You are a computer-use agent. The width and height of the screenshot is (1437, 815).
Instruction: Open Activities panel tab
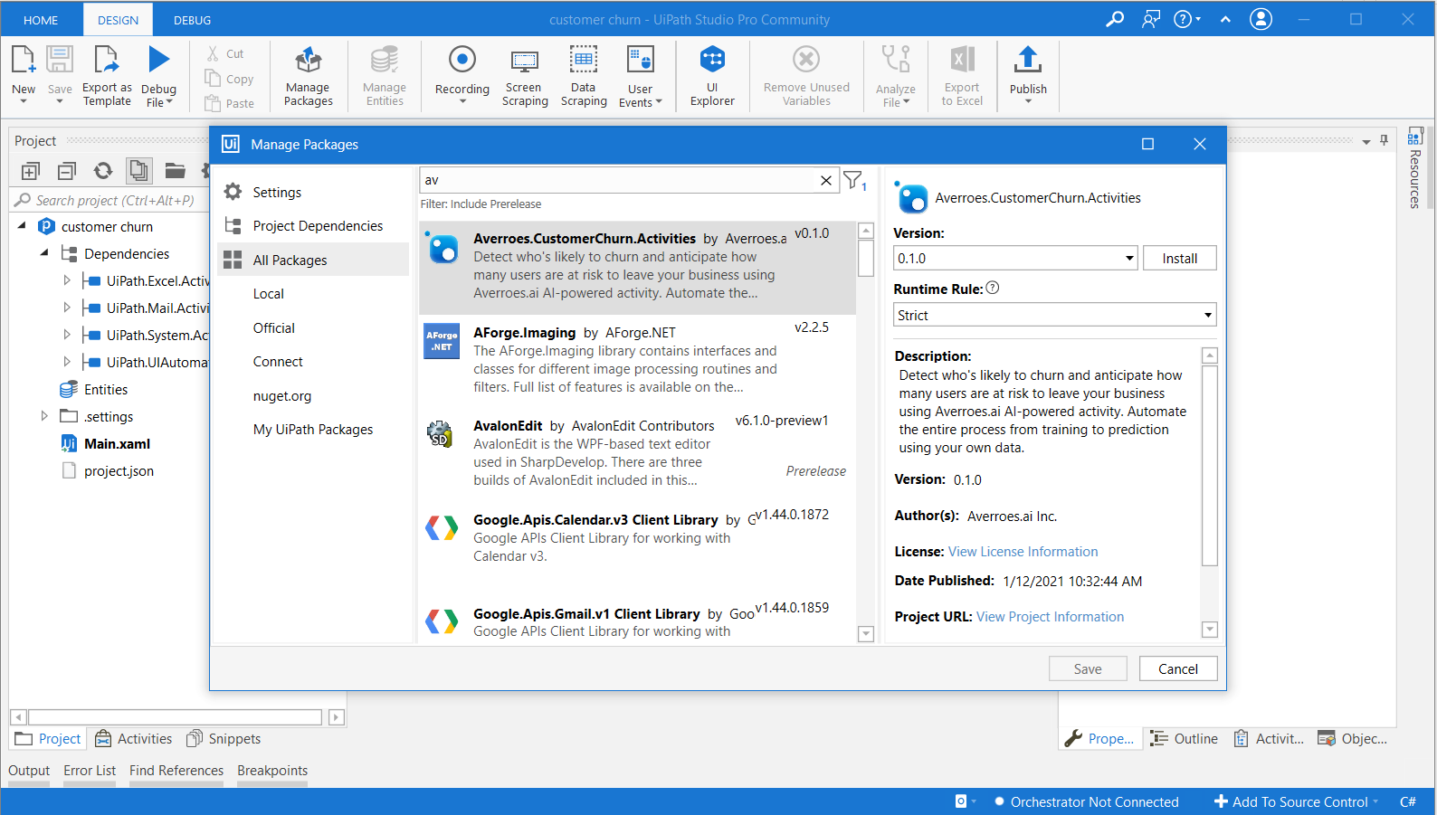point(134,739)
